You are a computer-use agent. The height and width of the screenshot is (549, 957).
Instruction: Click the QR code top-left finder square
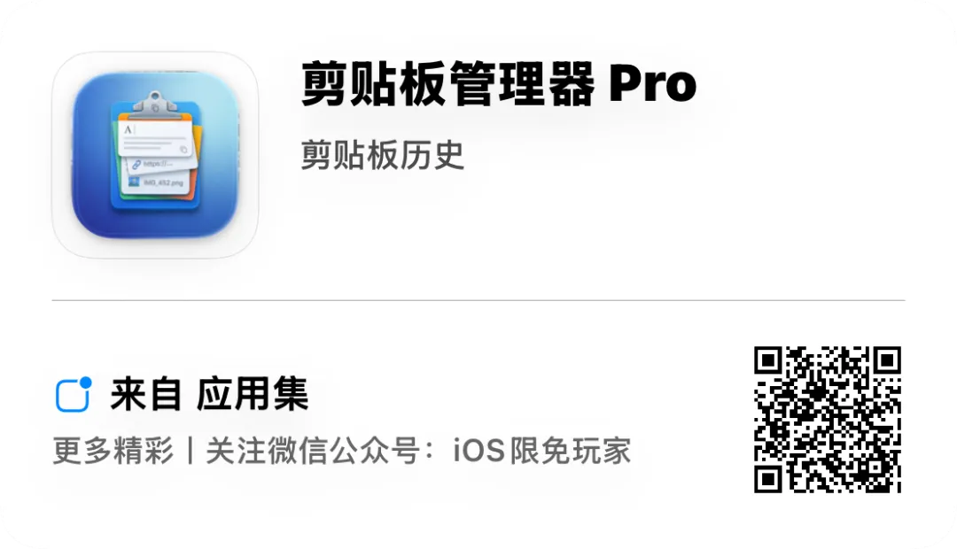768,360
